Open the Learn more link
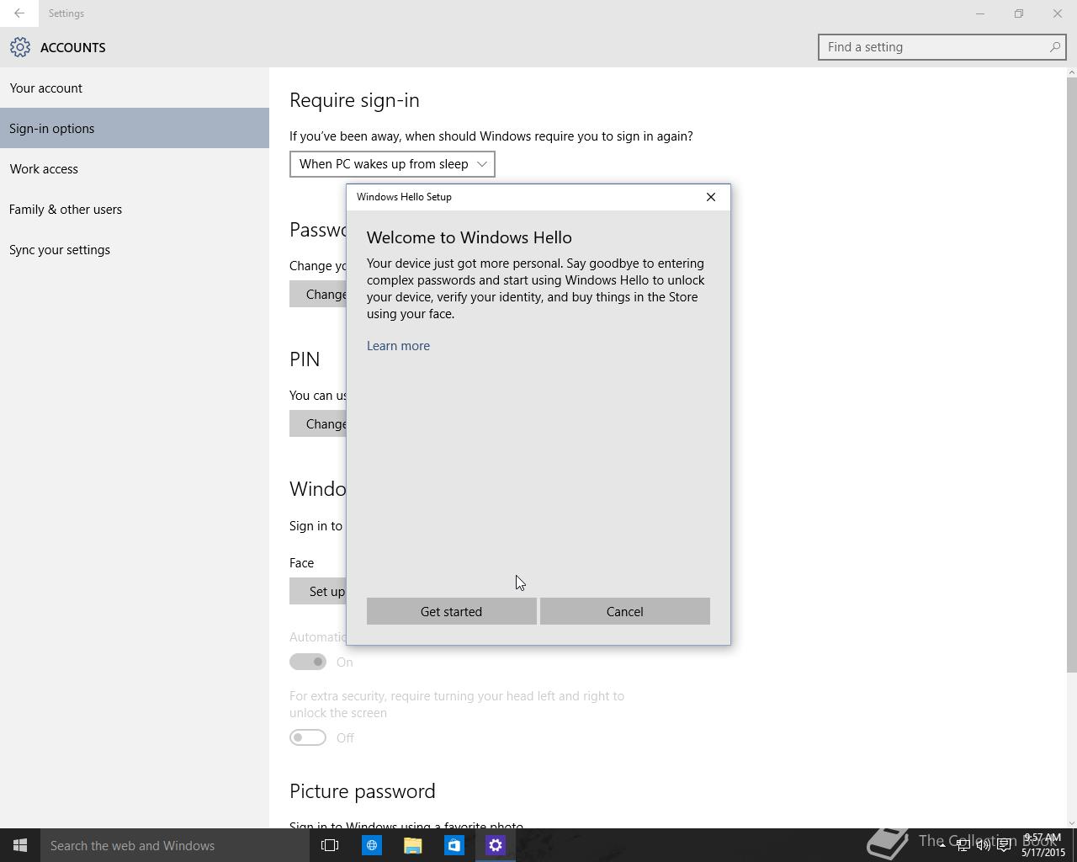The height and width of the screenshot is (862, 1077). [x=398, y=346]
